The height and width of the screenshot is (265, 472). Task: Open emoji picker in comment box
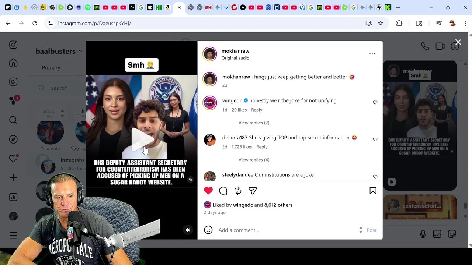208,230
